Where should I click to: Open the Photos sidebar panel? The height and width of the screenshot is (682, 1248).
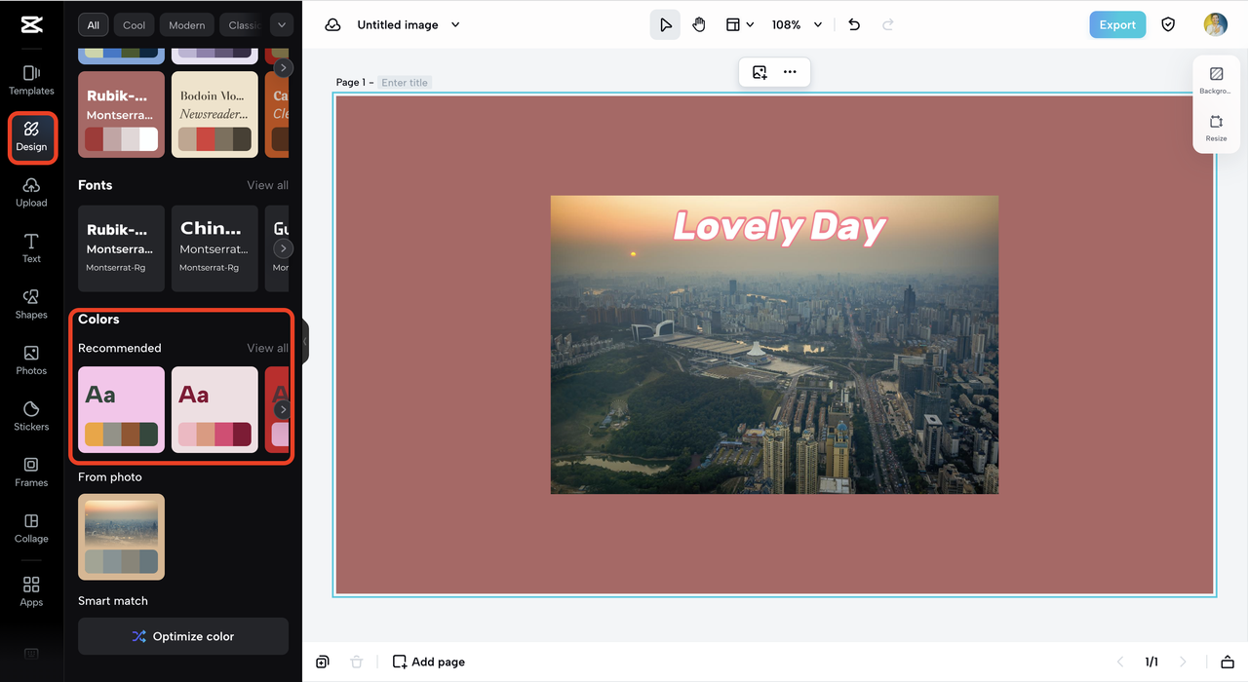(31, 360)
